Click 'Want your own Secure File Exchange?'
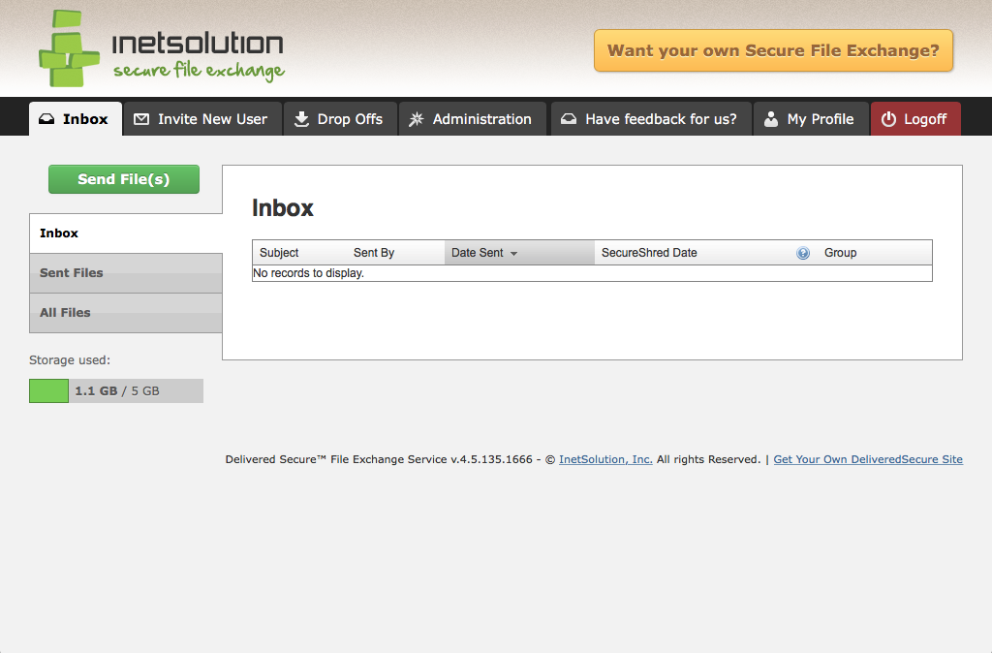The height and width of the screenshot is (653, 992). (x=772, y=49)
